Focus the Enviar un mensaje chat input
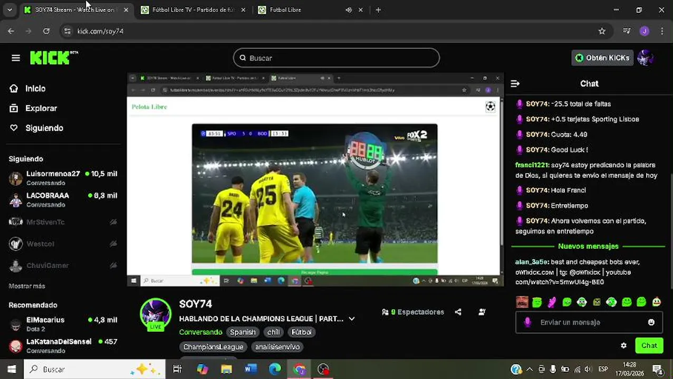 pos(589,322)
